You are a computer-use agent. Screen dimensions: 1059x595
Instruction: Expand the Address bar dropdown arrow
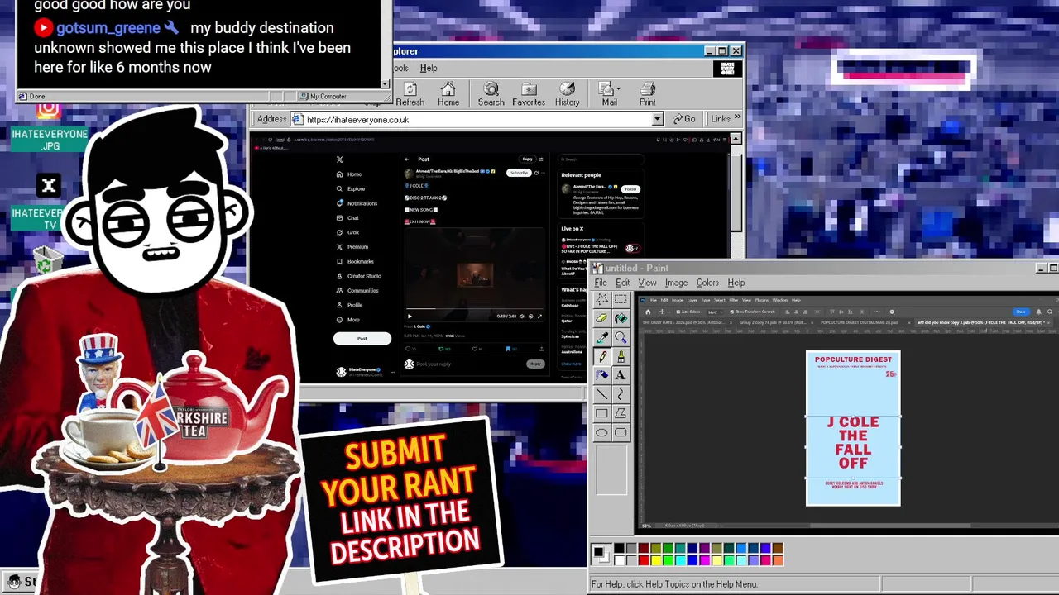(658, 119)
